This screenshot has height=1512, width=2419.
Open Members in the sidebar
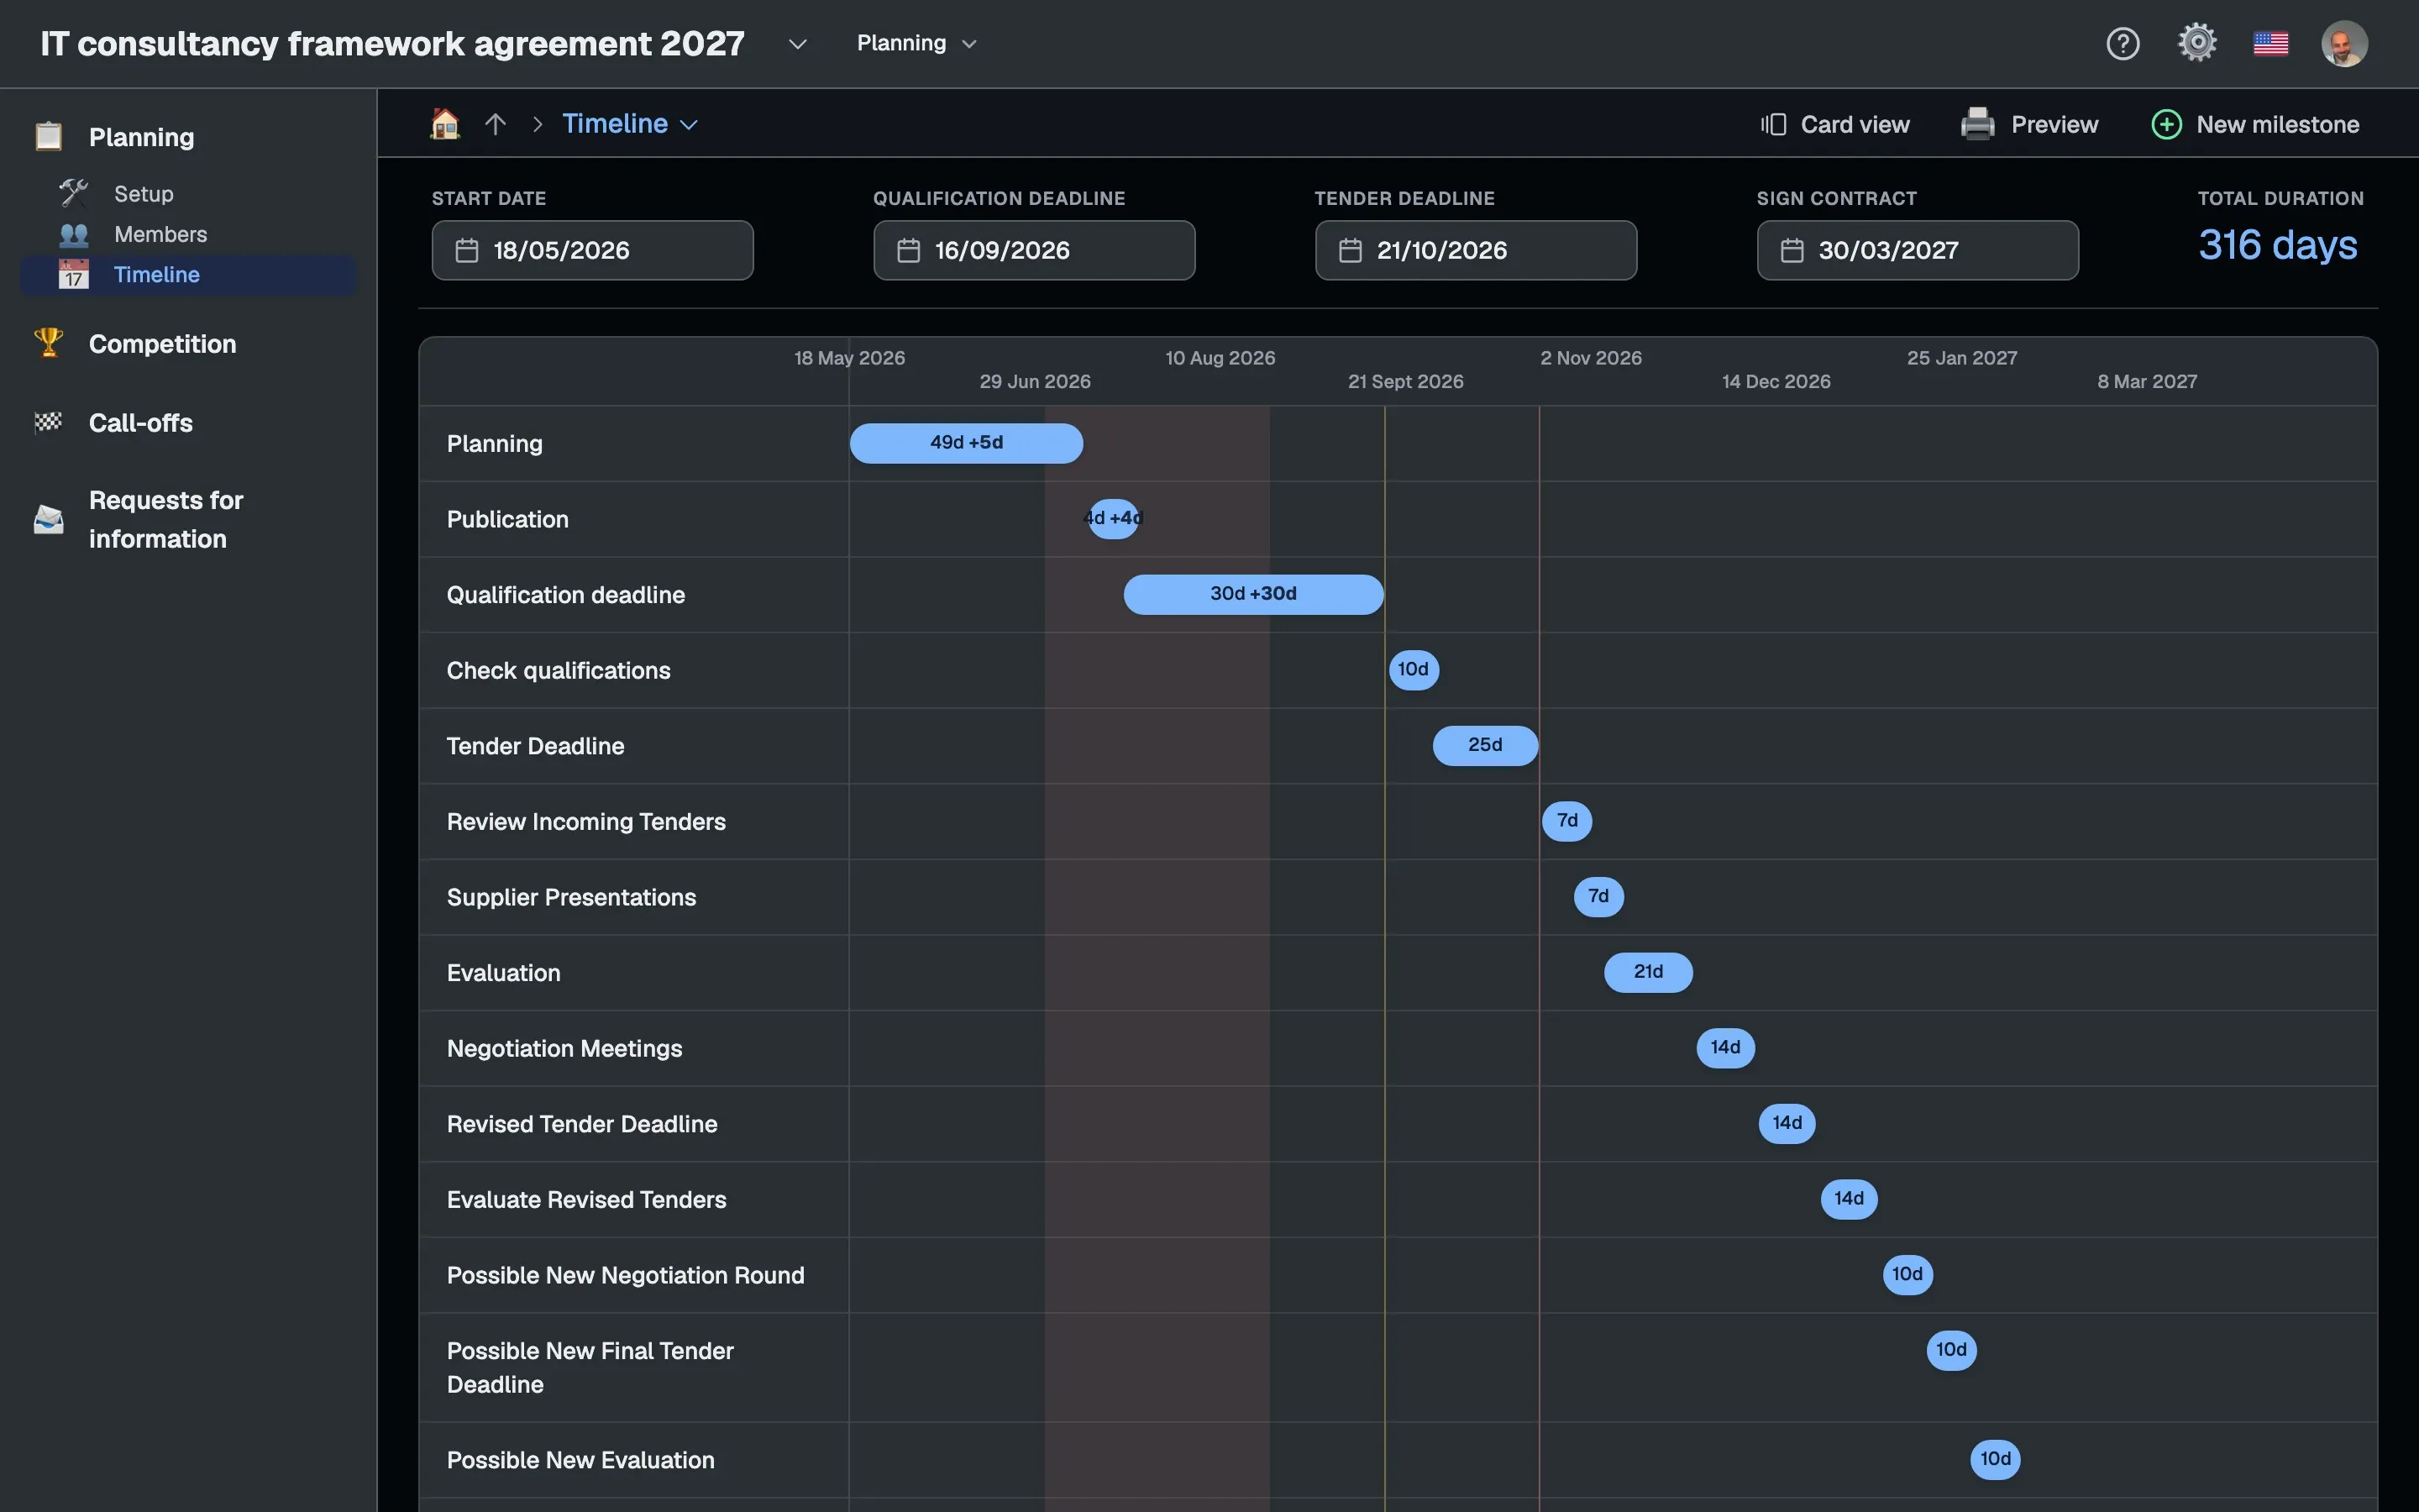(160, 234)
